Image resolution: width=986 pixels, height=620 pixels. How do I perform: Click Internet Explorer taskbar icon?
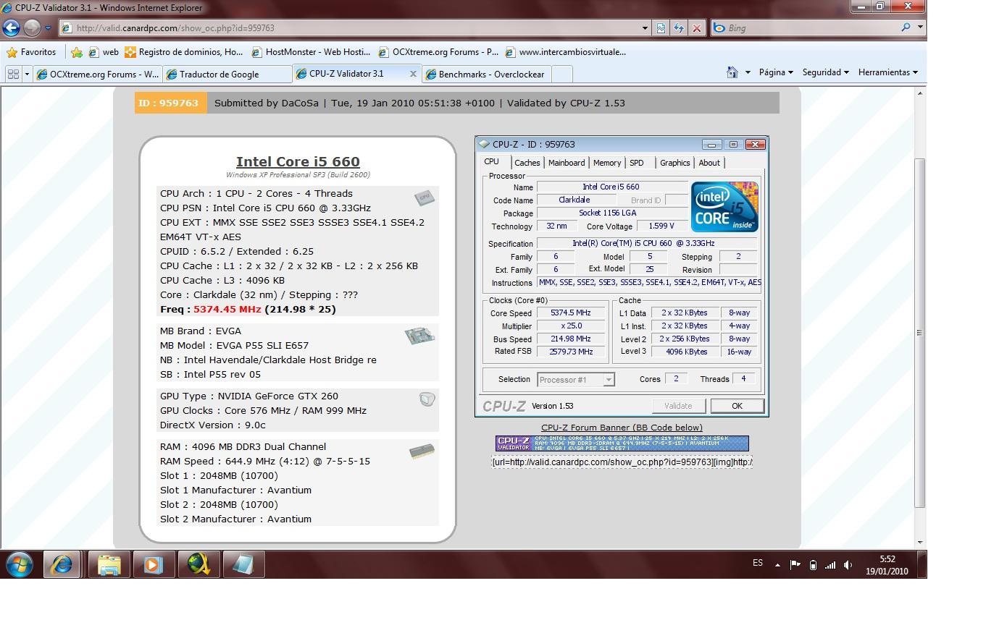62,564
